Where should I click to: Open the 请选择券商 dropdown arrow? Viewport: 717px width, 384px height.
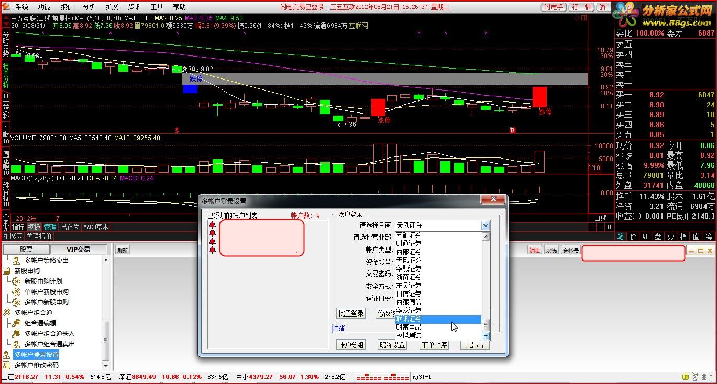[486, 225]
